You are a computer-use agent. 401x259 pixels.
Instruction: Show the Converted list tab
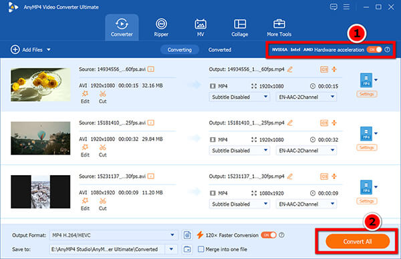[x=220, y=50]
